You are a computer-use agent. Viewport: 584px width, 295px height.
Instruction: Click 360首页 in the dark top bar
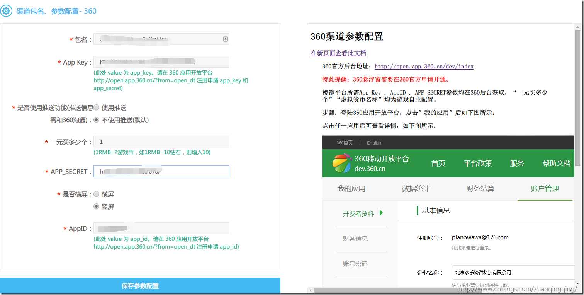tap(345, 143)
